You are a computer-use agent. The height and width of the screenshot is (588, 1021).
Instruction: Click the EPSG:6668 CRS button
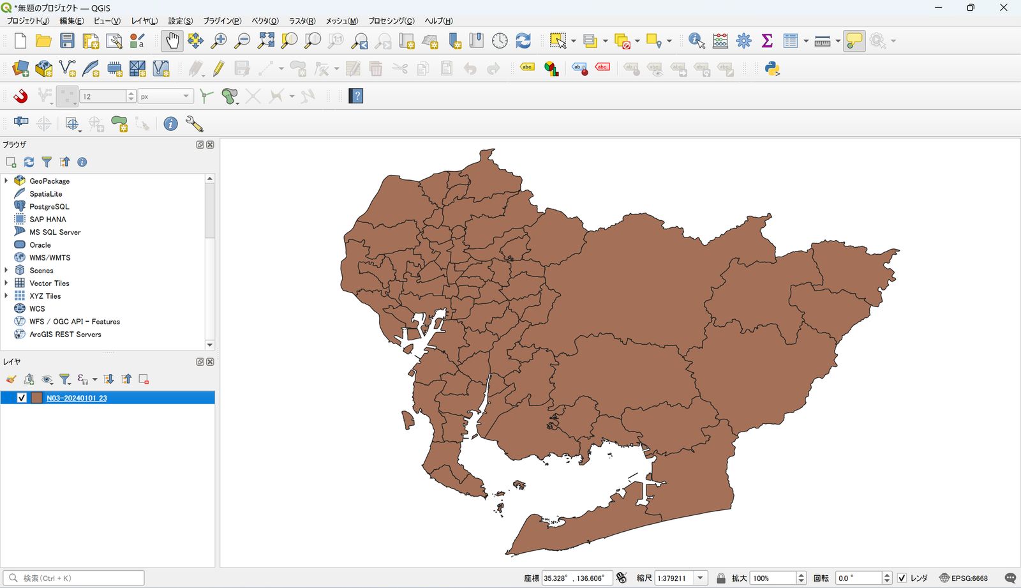pos(964,578)
